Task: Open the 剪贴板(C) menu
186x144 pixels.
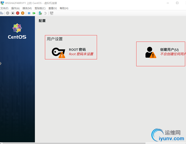Action: pyautogui.click(x=40, y=8)
